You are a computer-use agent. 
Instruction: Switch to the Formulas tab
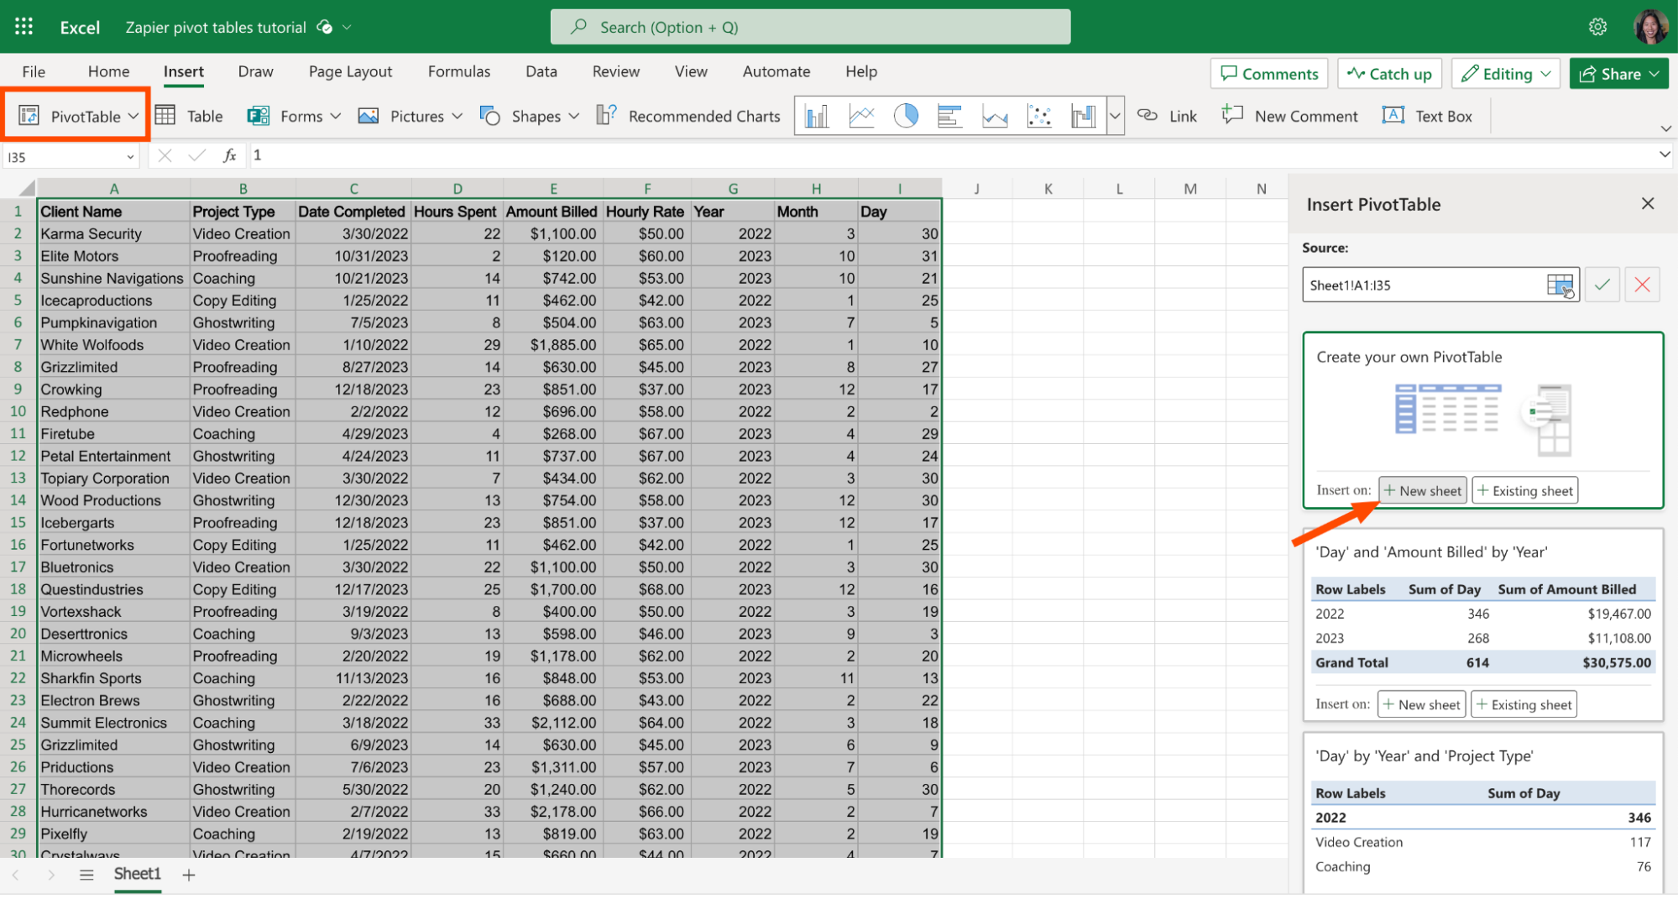459,71
